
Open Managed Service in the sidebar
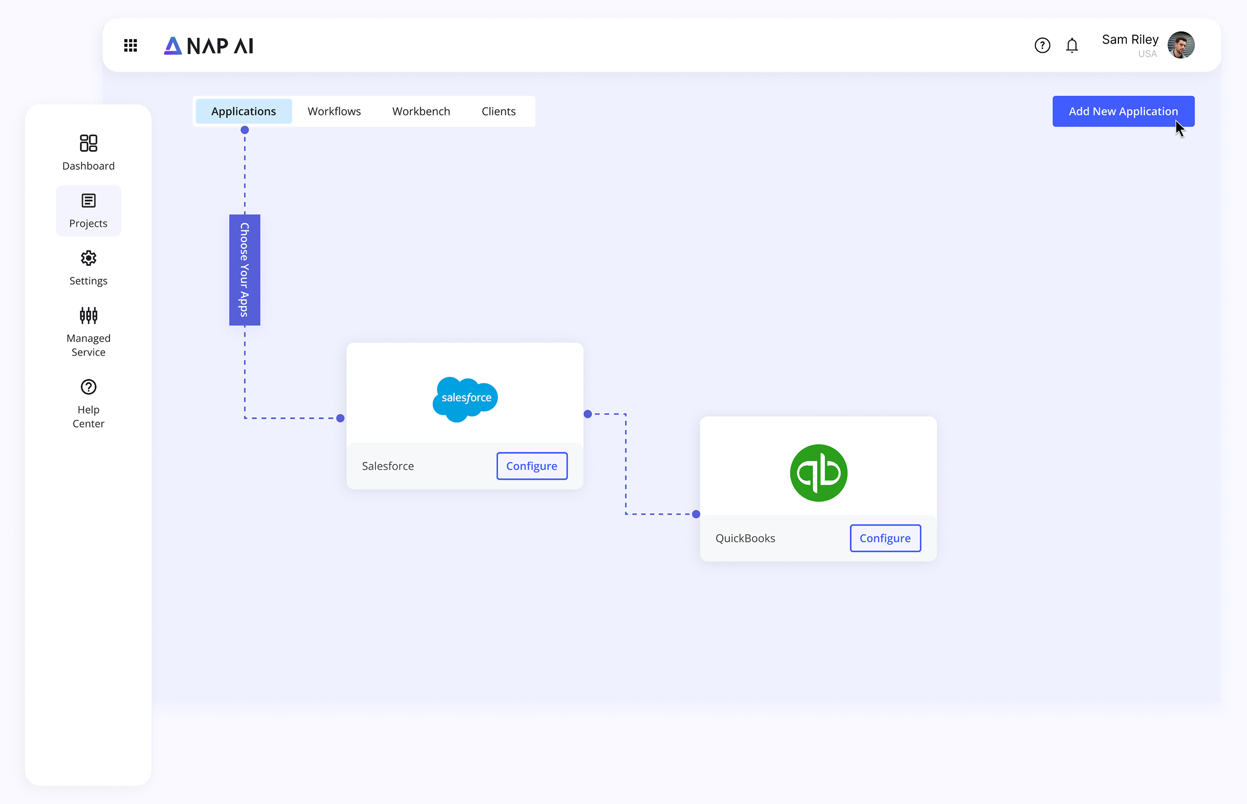point(88,332)
